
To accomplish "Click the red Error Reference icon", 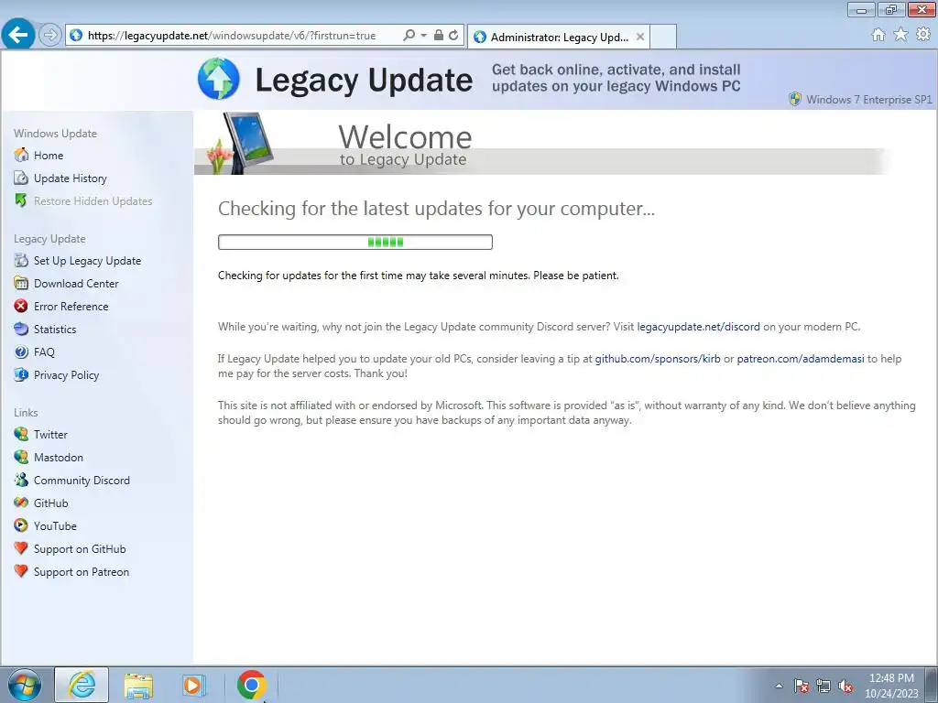I will (x=21, y=306).
